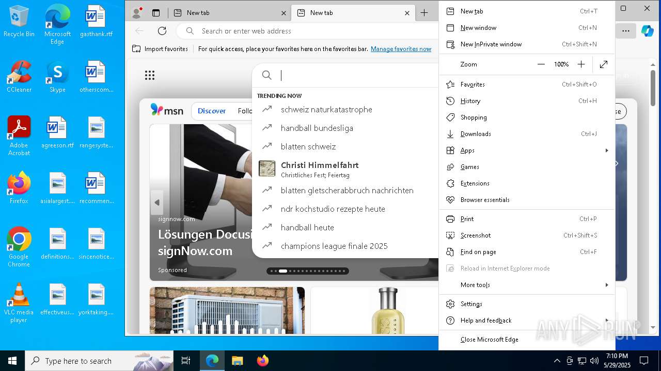Refresh the page
The width and height of the screenshot is (661, 371).
coord(162,31)
